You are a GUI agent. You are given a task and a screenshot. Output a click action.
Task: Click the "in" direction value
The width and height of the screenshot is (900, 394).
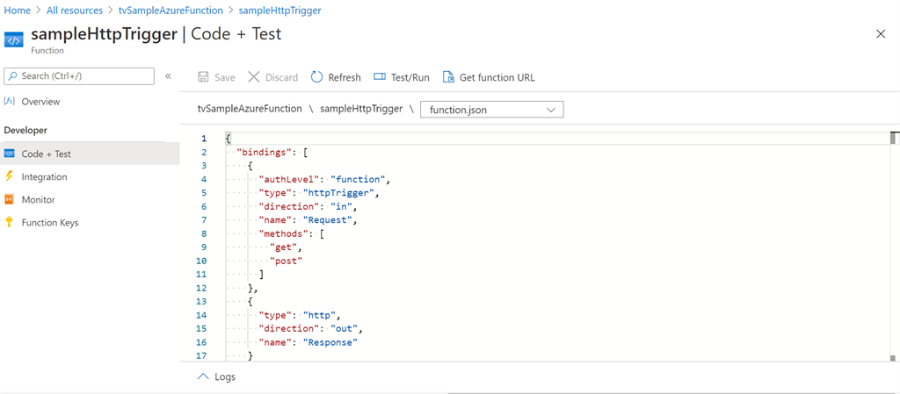(x=342, y=206)
